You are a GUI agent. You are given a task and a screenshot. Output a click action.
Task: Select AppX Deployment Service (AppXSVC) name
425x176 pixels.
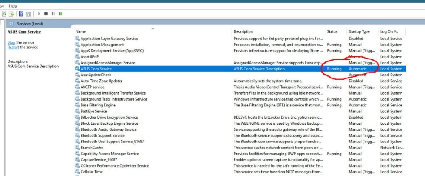pyautogui.click(x=112, y=50)
